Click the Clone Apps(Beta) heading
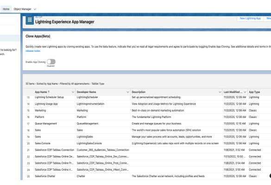Image resolution: width=271 pixels, height=185 pixels. pos(38,36)
